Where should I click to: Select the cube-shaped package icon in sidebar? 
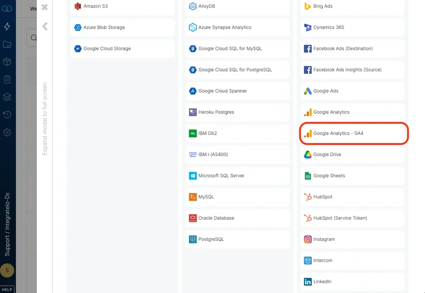click(x=7, y=61)
